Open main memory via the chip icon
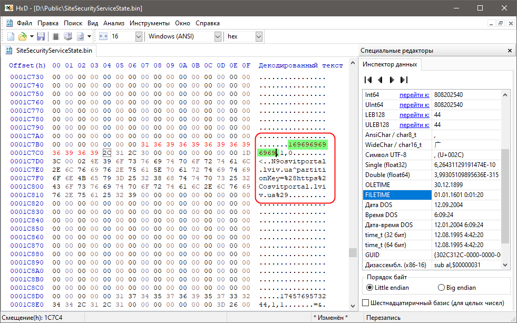Screen dimensions: 517x323 [56, 36]
